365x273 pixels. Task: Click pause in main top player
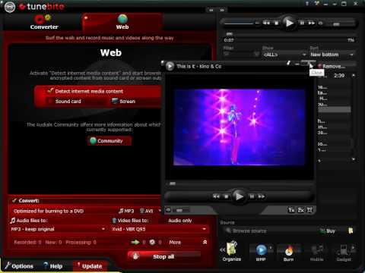click(x=302, y=23)
